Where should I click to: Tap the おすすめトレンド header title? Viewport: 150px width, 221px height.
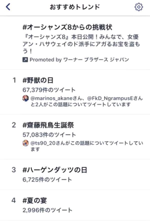coord(75,7)
